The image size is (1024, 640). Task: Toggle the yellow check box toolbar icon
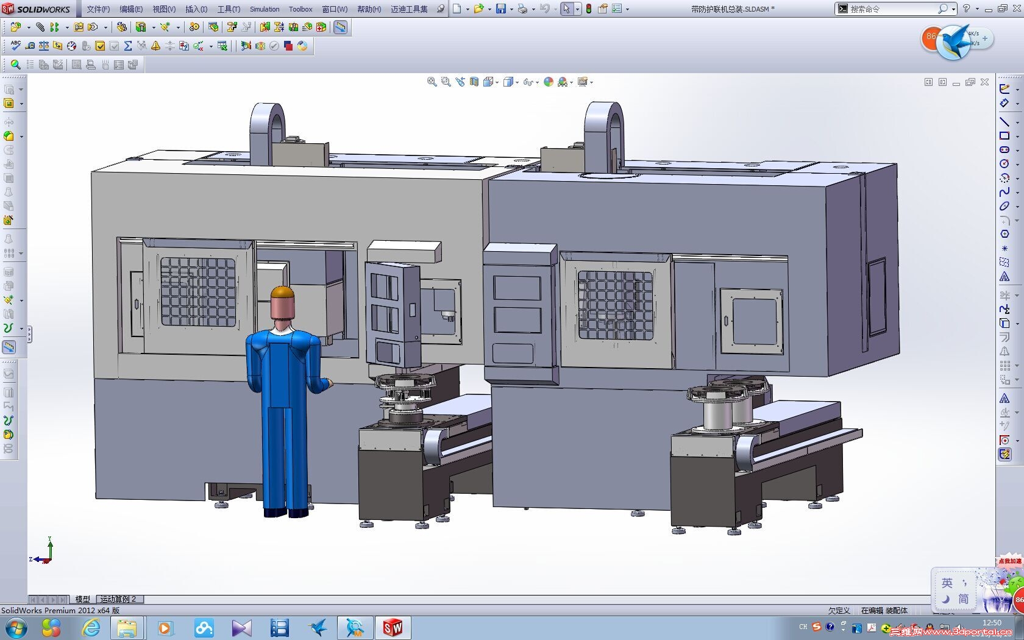[100, 46]
